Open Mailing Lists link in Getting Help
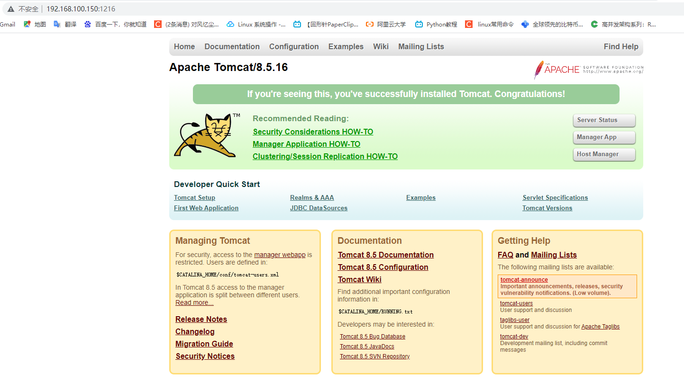Image resolution: width=684 pixels, height=382 pixels. point(554,255)
